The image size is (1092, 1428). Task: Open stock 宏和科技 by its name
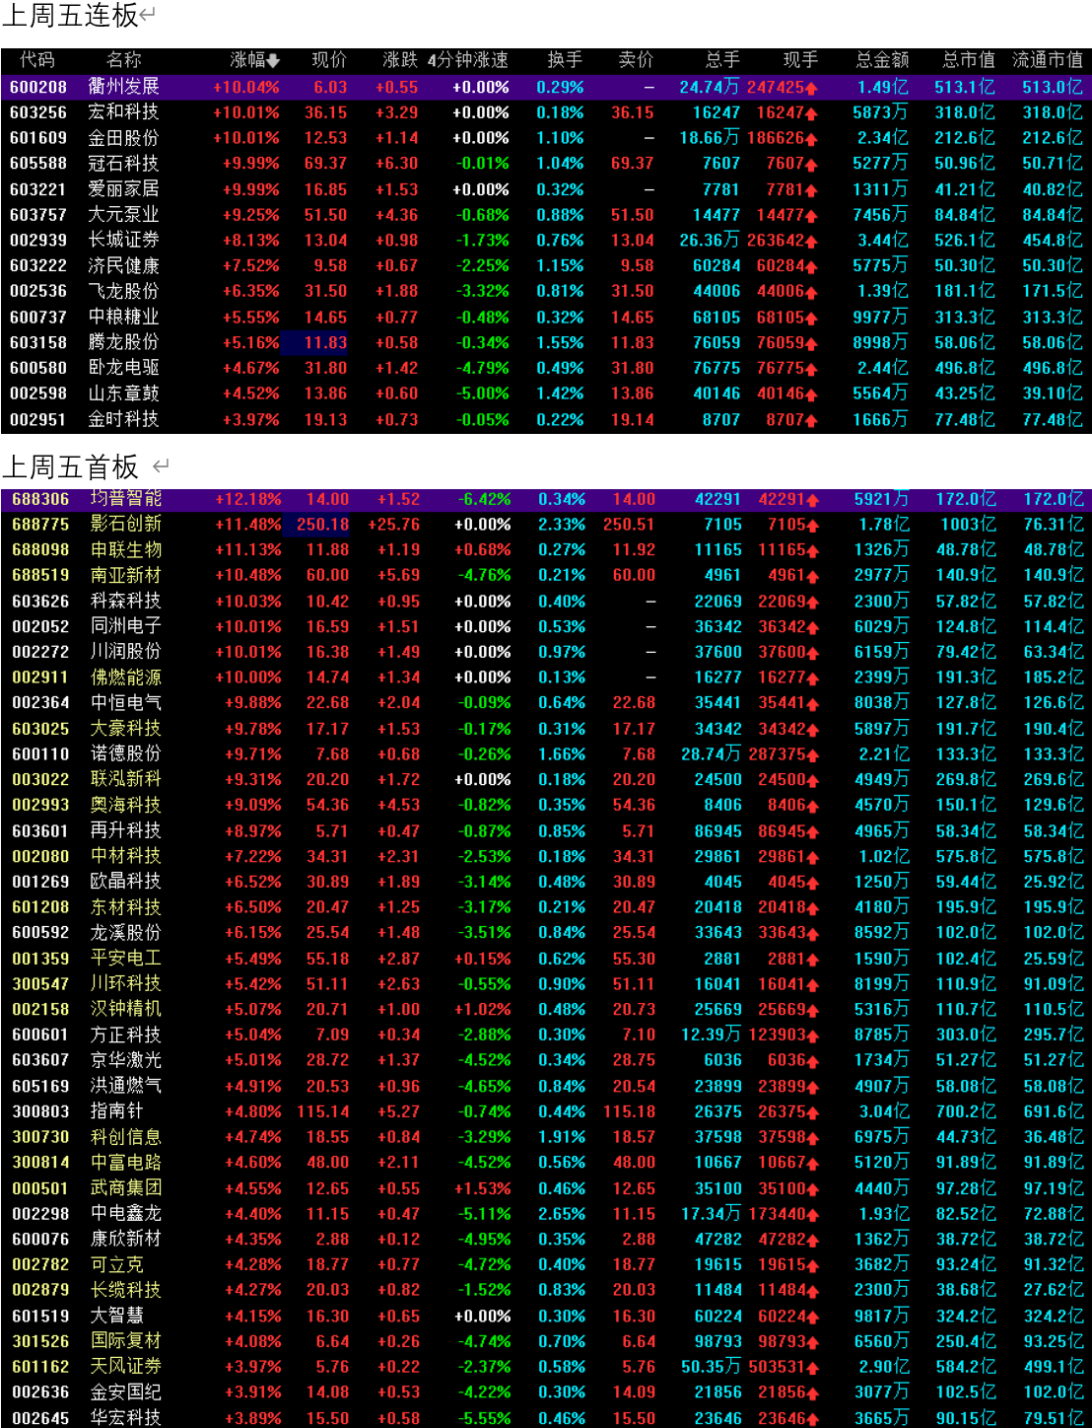click(x=123, y=112)
